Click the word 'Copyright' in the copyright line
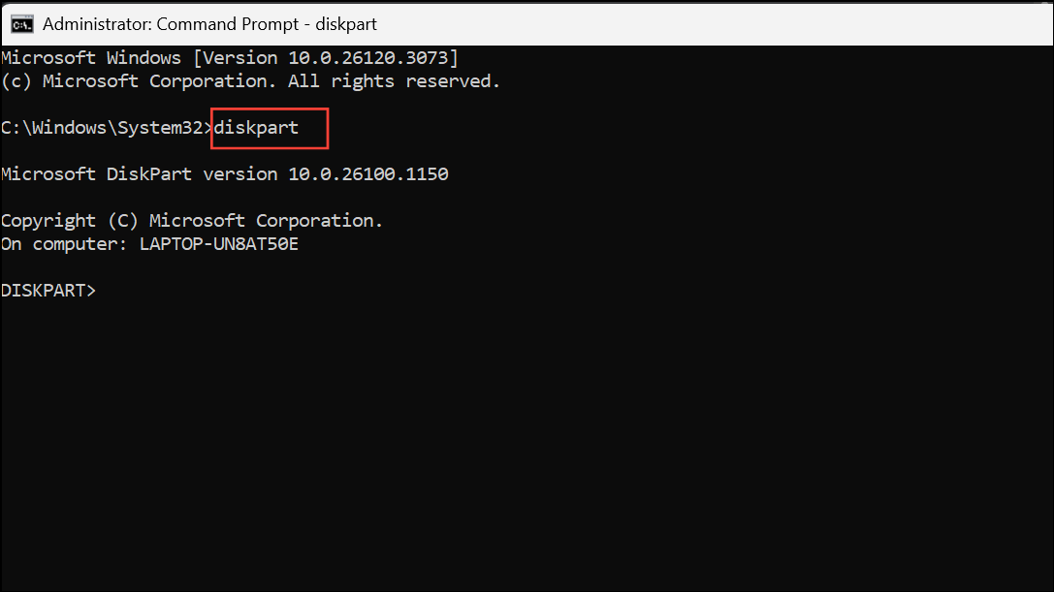This screenshot has width=1054, height=592. [48, 220]
